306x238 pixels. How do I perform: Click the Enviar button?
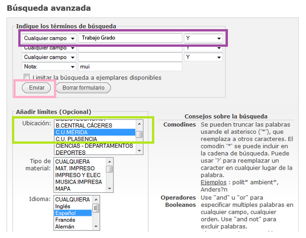coord(36,87)
